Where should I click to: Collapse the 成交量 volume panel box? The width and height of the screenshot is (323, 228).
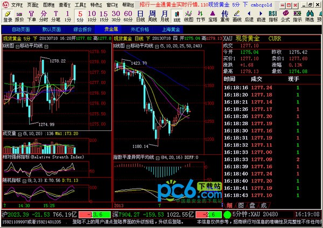tap(20, 134)
